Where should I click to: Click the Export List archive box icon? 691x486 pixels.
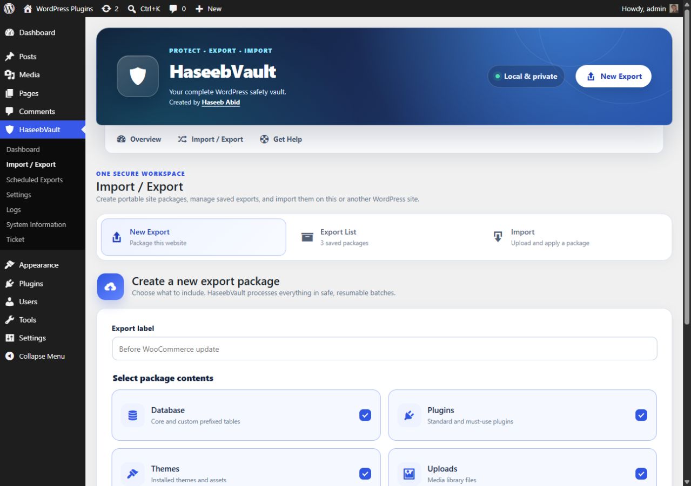click(x=307, y=237)
